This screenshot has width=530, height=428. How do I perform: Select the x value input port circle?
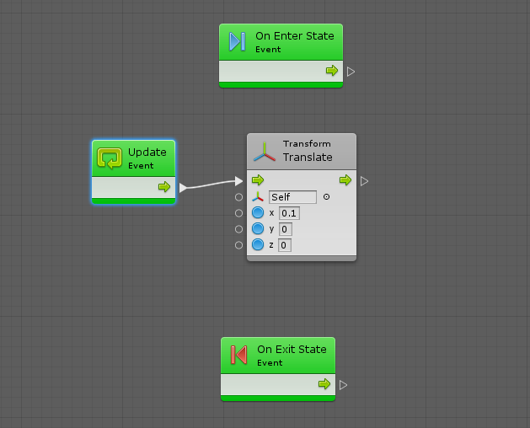[238, 213]
